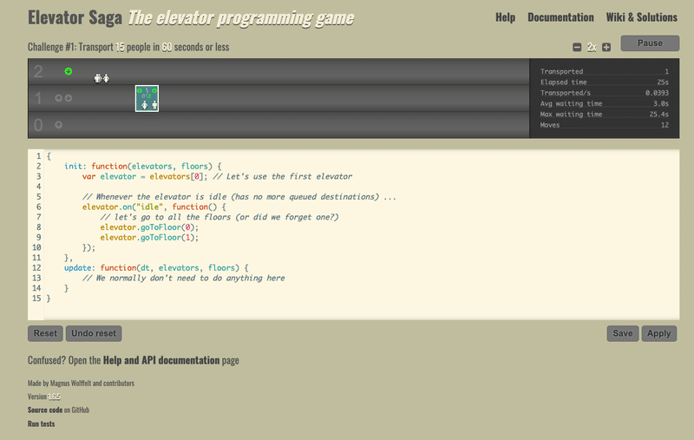This screenshot has height=440, width=694.
Task: Click the Moves stat row
Action: [604, 125]
